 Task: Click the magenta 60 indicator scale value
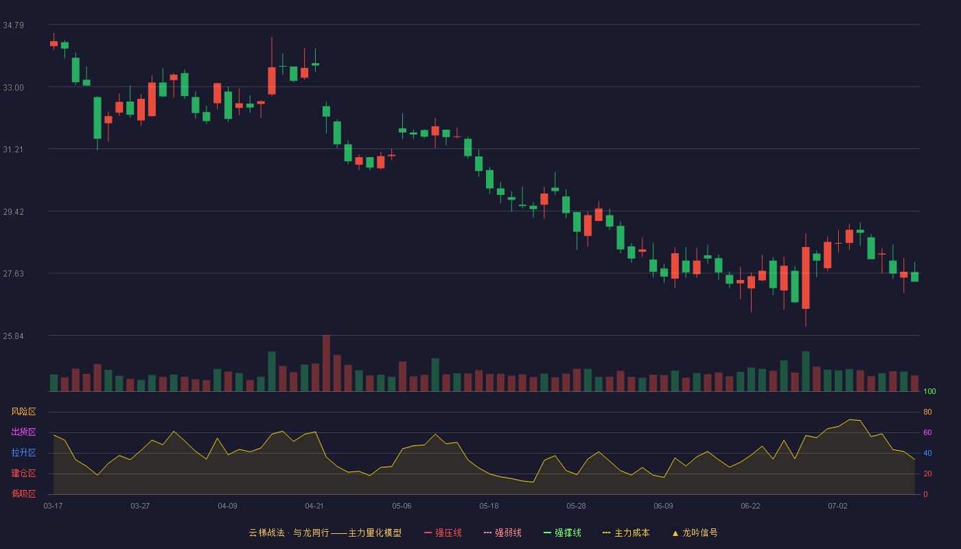point(927,432)
